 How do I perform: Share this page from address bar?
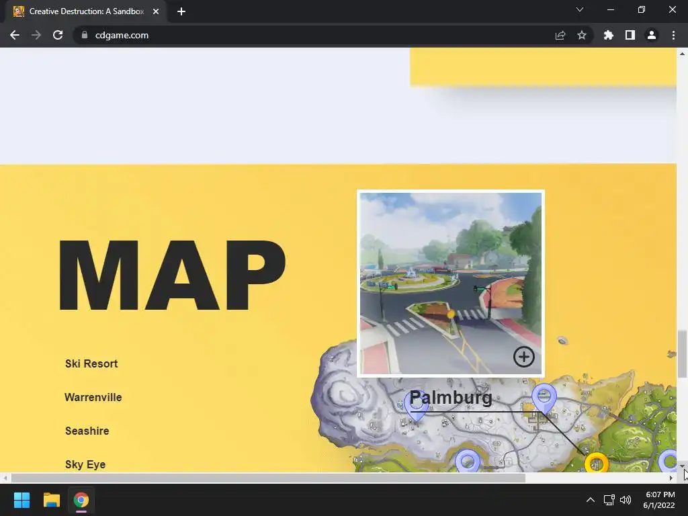click(560, 35)
